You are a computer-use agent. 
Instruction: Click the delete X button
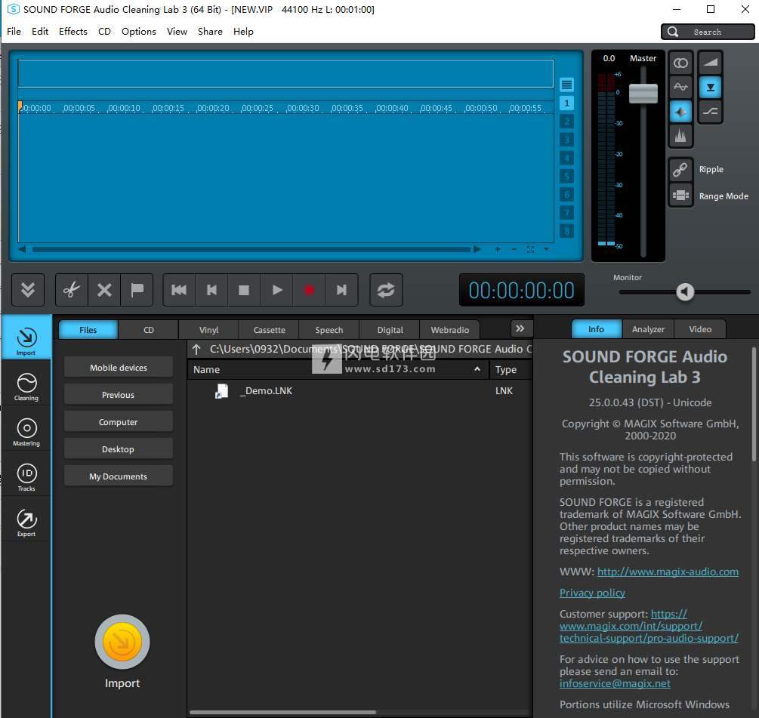point(104,290)
